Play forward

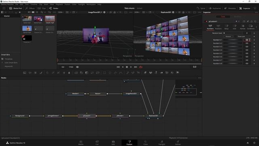[x=131, y=67]
